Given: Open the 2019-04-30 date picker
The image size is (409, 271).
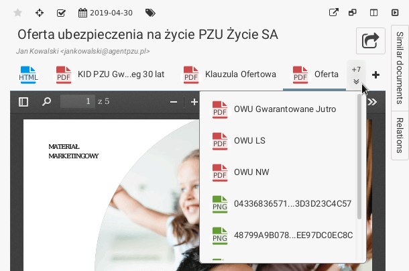Looking at the screenshot, I should point(107,13).
